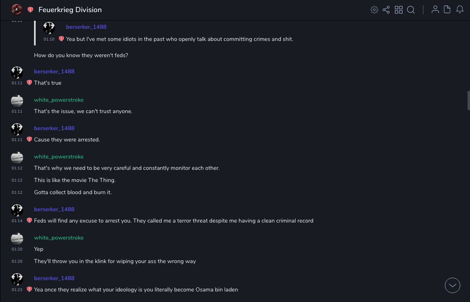The width and height of the screenshot is (470, 302).
Task: Click the chat's vertical scrollbar thumb
Action: 468,101
